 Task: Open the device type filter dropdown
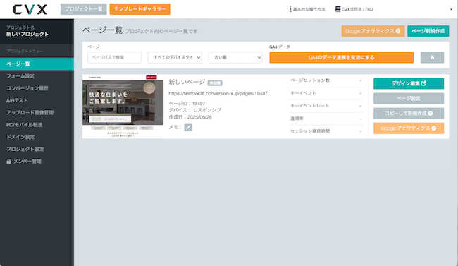coord(175,57)
